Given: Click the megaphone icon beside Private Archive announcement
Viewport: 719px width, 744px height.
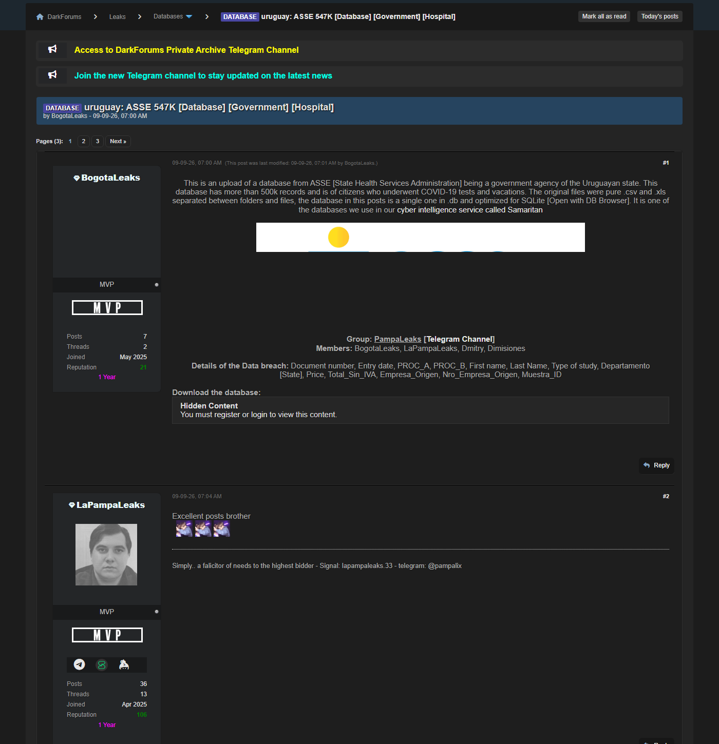Looking at the screenshot, I should tap(52, 49).
